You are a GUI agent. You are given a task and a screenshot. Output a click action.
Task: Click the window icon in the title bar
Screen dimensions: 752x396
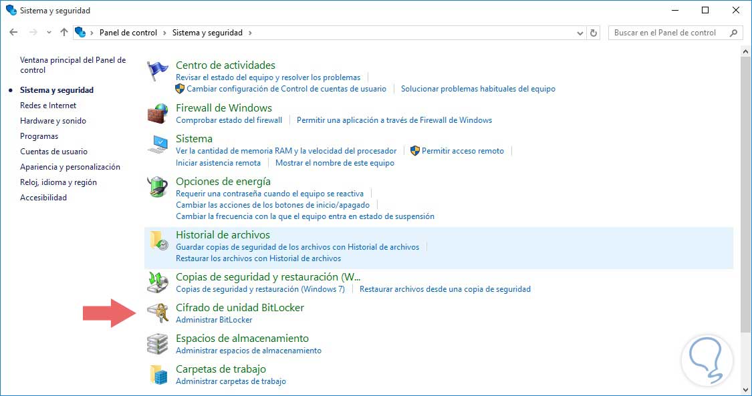(11, 10)
